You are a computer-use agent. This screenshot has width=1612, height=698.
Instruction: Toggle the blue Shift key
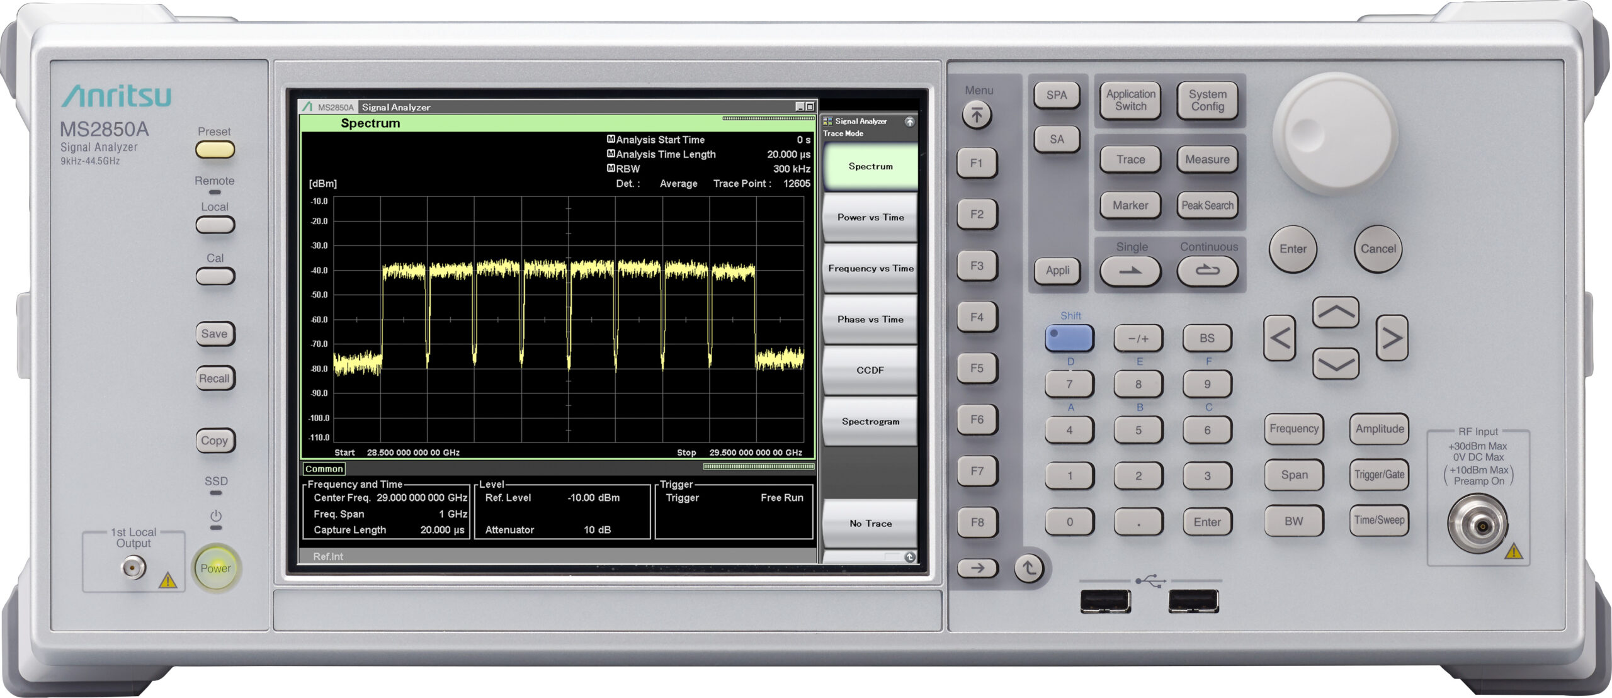point(1069,338)
